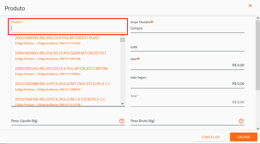The width and height of the screenshot is (260, 144).
Task: Select product 2009/003854 REL.PULSO.CX.PULSEIRA.MT.CM.EST.PLT.
Action: pos(66,56)
